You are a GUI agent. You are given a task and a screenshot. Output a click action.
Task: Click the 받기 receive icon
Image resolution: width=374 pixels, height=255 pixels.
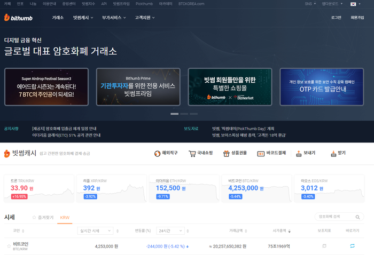pos(333,154)
